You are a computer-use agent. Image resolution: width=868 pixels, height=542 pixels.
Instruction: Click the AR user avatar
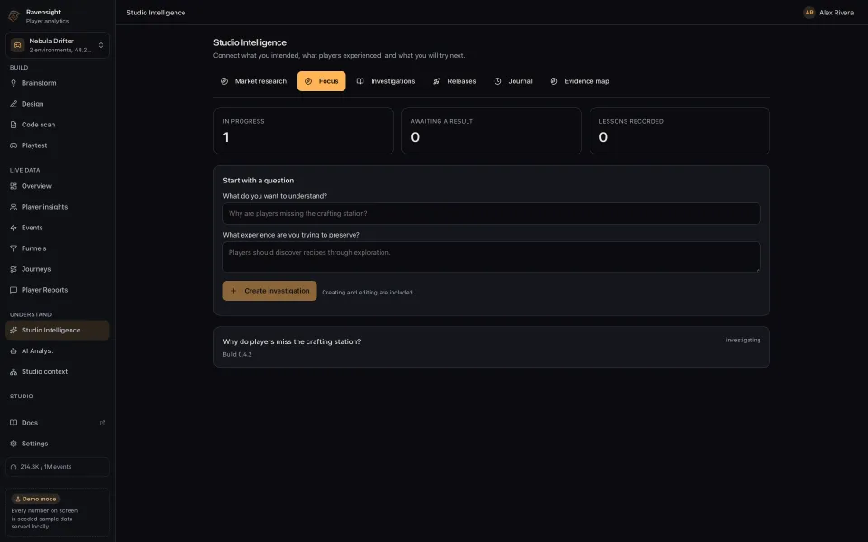[x=808, y=12]
